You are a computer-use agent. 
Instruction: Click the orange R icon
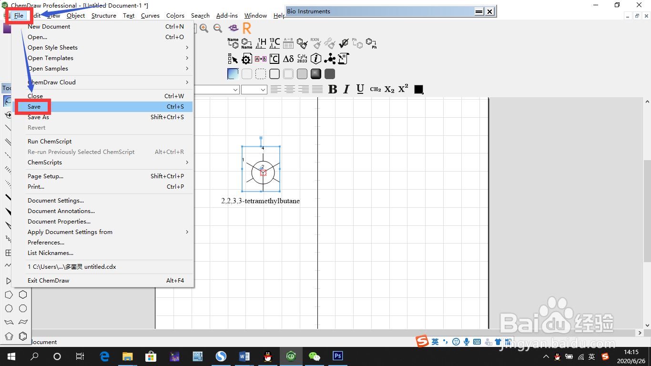(247, 28)
